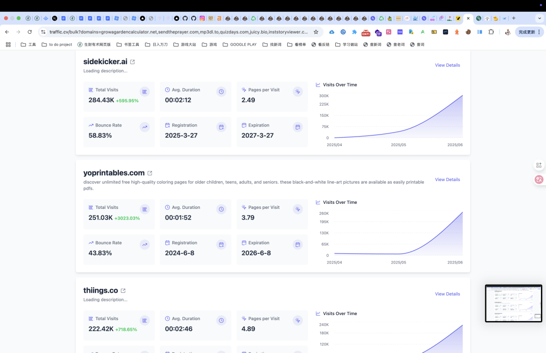Open the cloud download extension

coord(332,32)
